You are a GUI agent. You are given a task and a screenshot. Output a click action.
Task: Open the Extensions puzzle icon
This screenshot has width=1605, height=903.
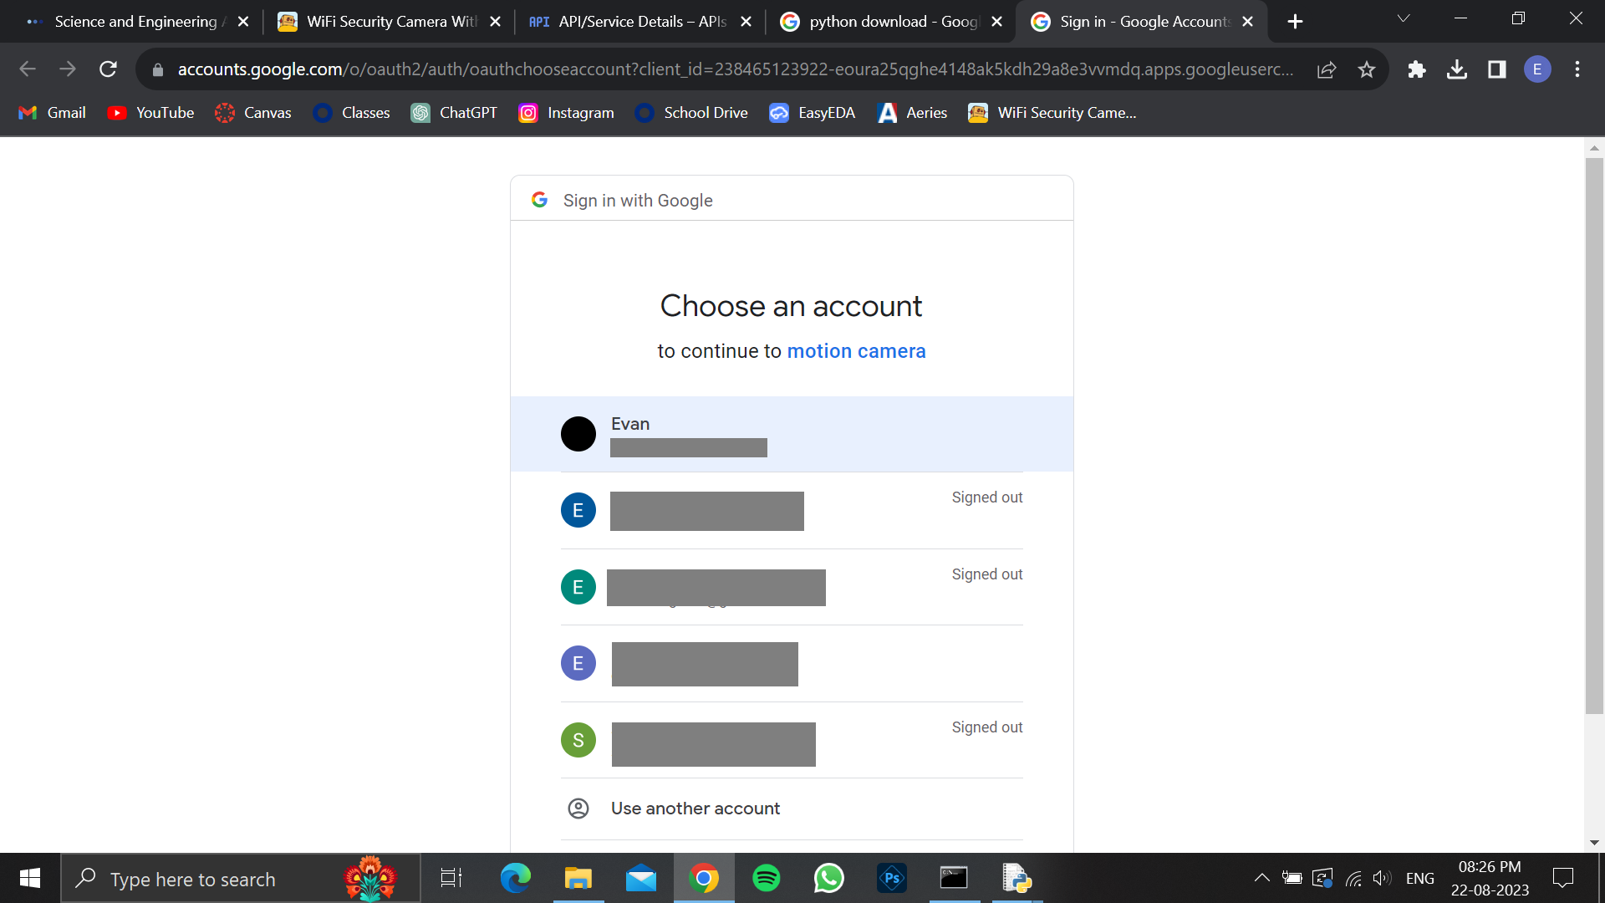1416,69
